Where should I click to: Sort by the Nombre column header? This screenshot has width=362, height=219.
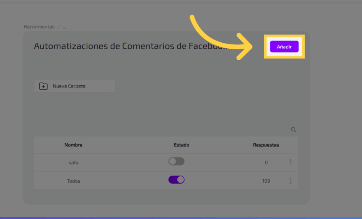point(74,145)
